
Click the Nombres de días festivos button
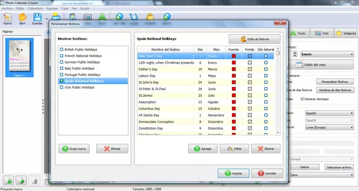click(x=335, y=90)
